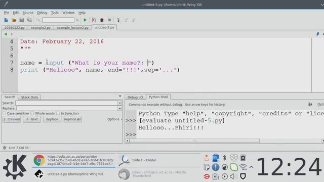Toggle the Case sensitive checkbox
The image size is (324, 182).
5,113
